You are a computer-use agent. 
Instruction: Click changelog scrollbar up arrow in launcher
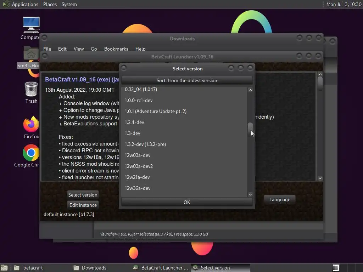click(320, 74)
